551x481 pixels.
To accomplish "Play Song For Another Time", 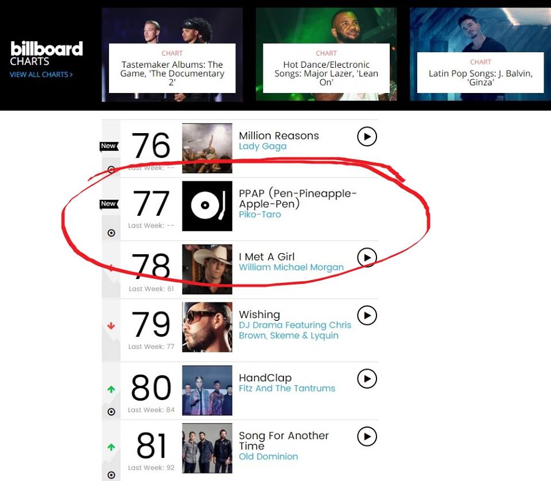I will [x=367, y=436].
